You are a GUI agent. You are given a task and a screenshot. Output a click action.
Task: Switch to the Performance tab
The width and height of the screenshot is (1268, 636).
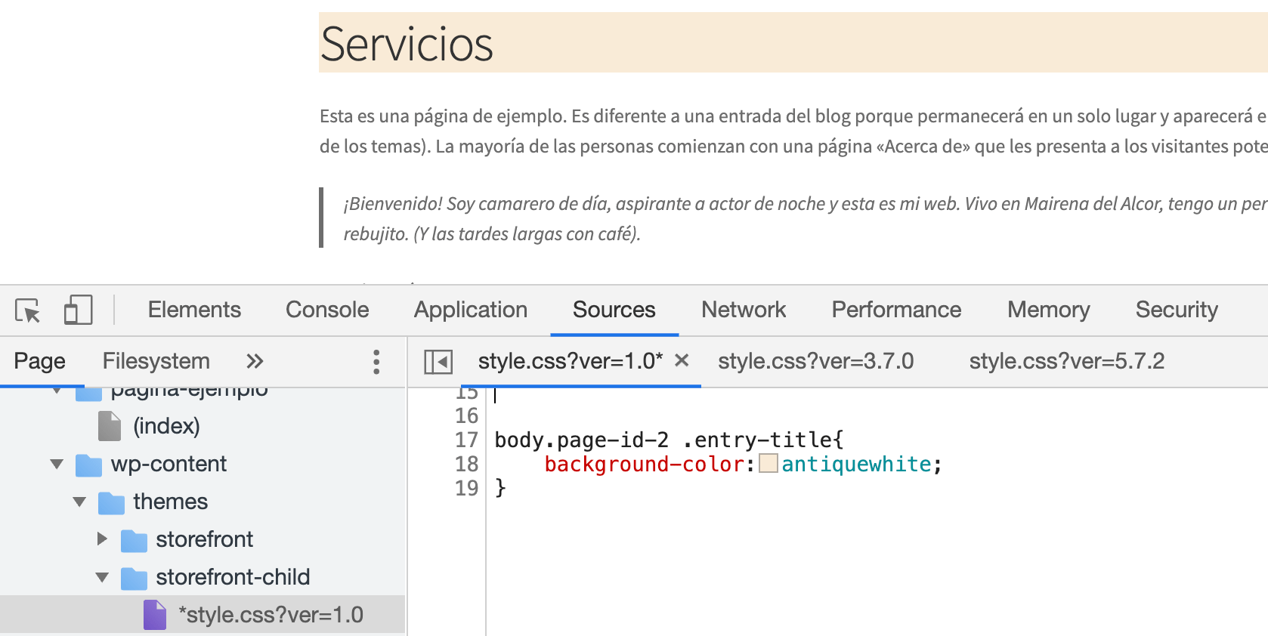pos(896,310)
